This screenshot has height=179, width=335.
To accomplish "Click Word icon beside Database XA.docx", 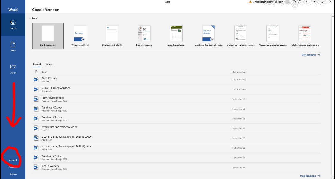I will coord(36,118).
